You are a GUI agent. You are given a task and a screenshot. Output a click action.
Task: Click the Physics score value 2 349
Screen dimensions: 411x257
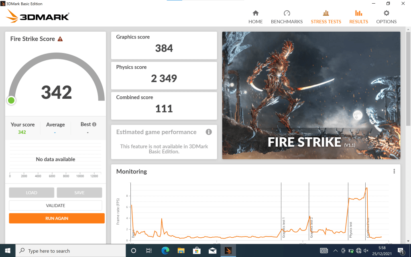pyautogui.click(x=164, y=78)
